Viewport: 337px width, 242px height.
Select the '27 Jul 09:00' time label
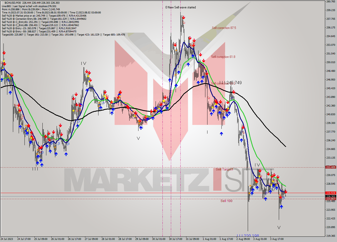pos(91,239)
